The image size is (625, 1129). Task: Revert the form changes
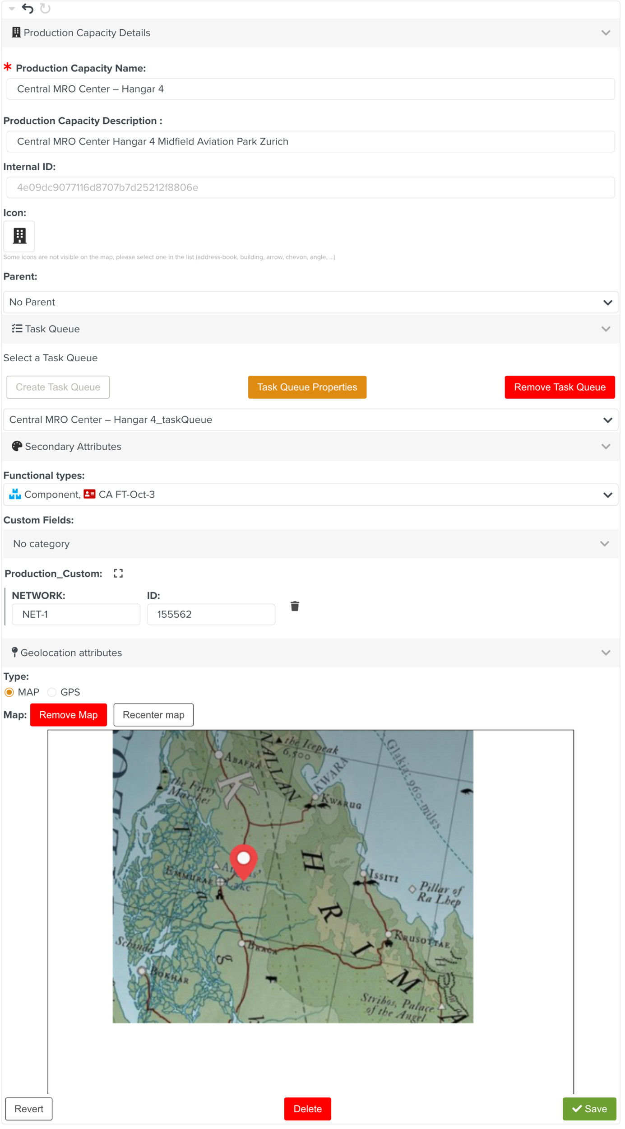pyautogui.click(x=29, y=1109)
